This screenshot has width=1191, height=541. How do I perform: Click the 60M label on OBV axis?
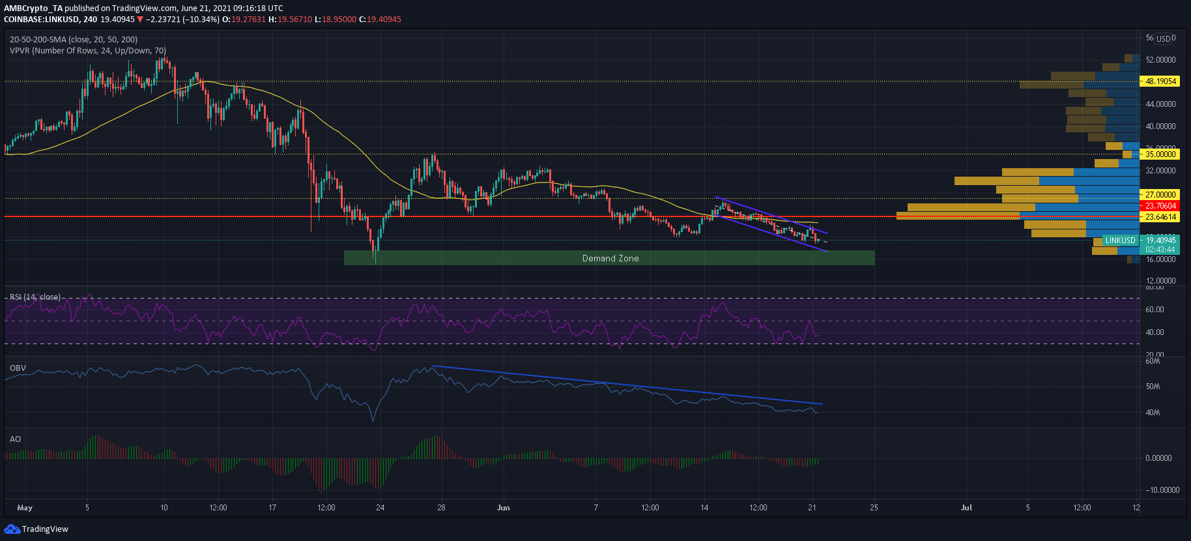pyautogui.click(x=1153, y=361)
